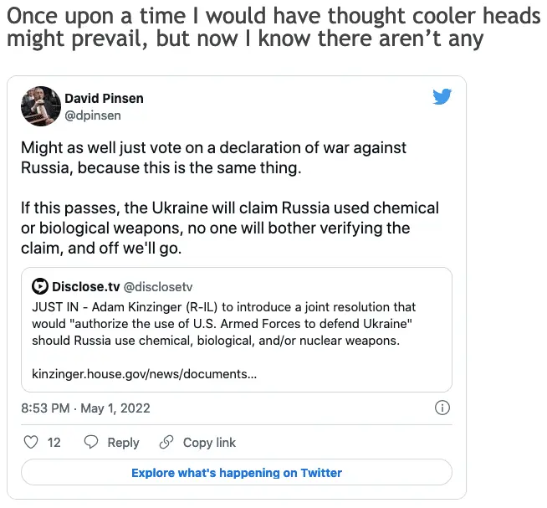The width and height of the screenshot is (547, 508).
Task: Open the David Pinsen display name
Action: [104, 99]
